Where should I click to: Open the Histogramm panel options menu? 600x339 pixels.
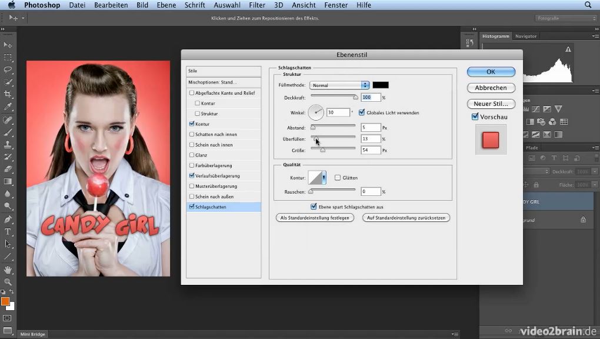(595, 36)
